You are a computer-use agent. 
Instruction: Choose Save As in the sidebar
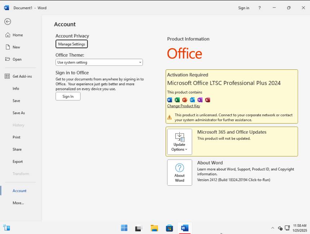19,113
